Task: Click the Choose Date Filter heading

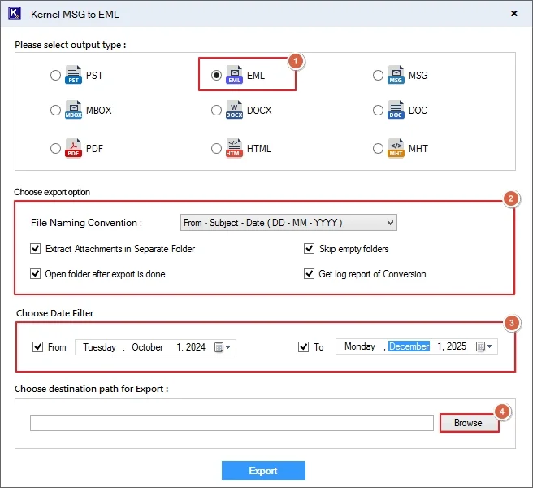Action: point(54,313)
